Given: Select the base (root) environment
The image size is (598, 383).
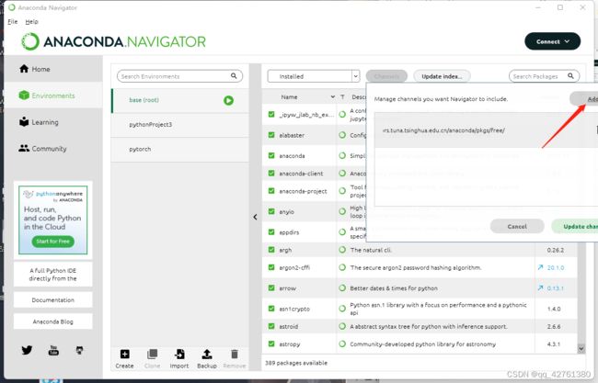Looking at the screenshot, I should (x=180, y=100).
